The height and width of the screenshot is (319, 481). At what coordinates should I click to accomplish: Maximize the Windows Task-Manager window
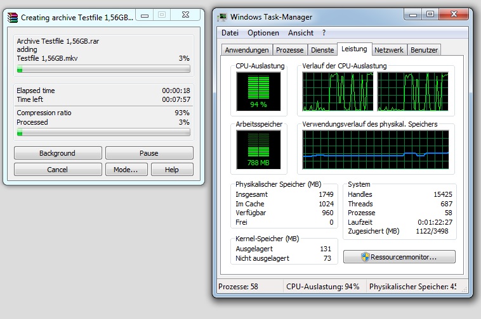430,15
